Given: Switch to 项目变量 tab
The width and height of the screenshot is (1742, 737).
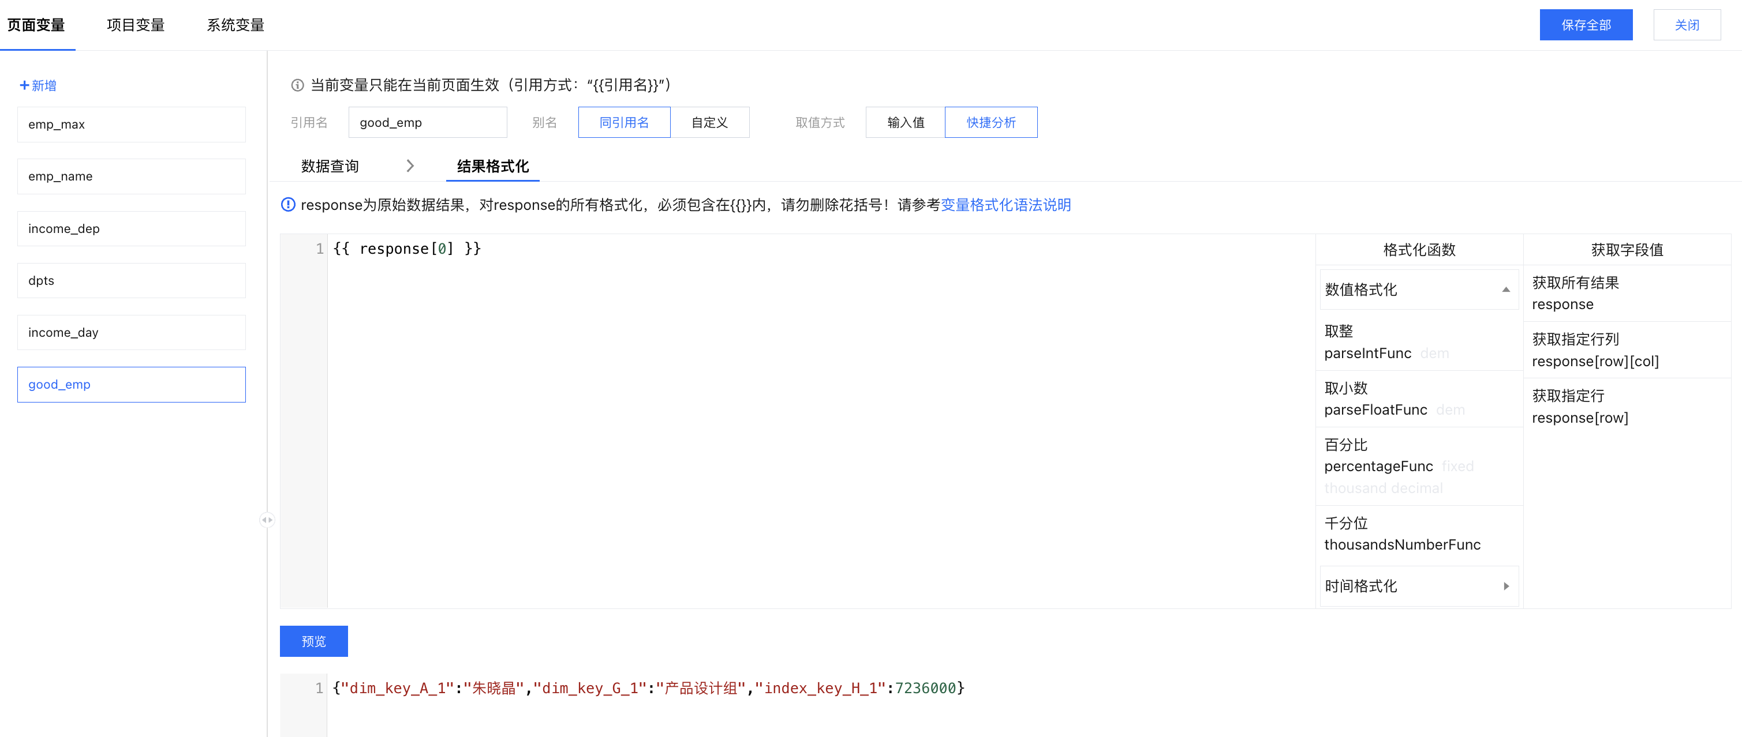Looking at the screenshot, I should [x=135, y=25].
